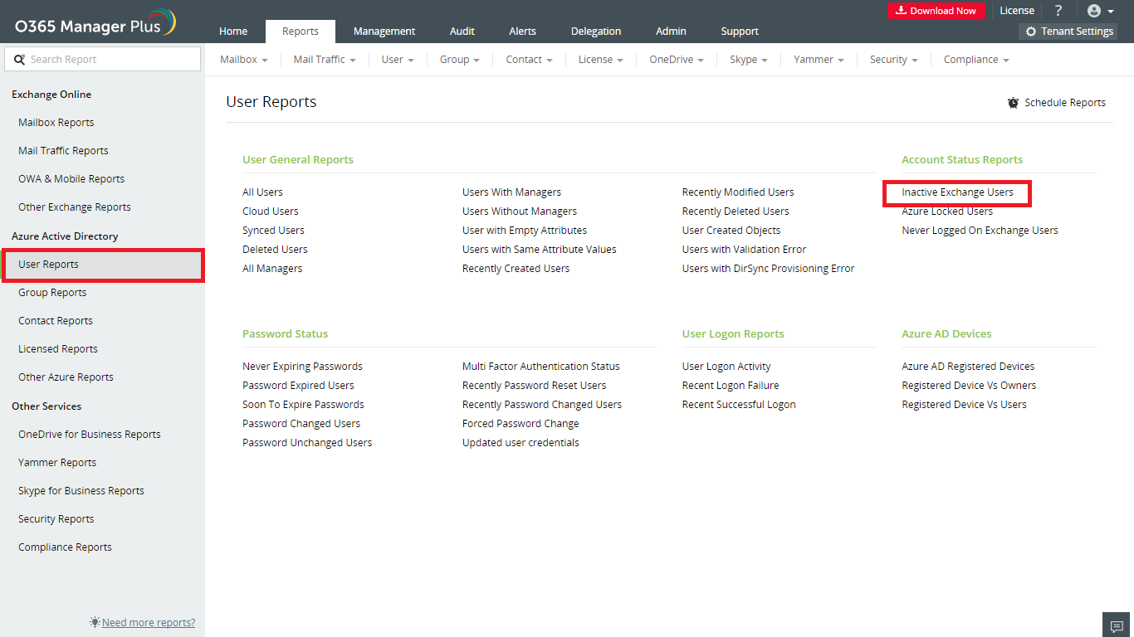The image size is (1134, 637).
Task: Open Tenant Settings
Action: [x=1068, y=32]
